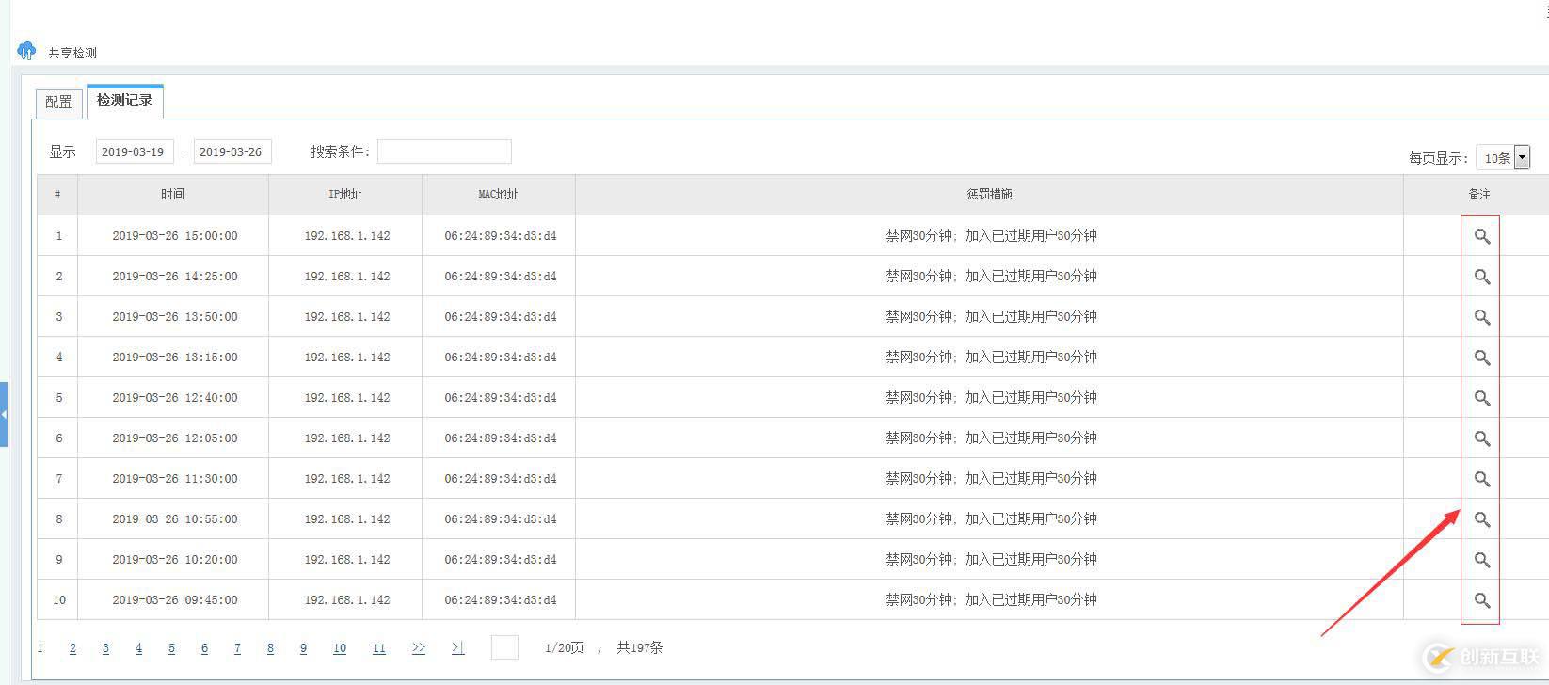1549x685 pixels.
Task: Click IP 192.168.1.142 in row 1
Action: coord(347,236)
